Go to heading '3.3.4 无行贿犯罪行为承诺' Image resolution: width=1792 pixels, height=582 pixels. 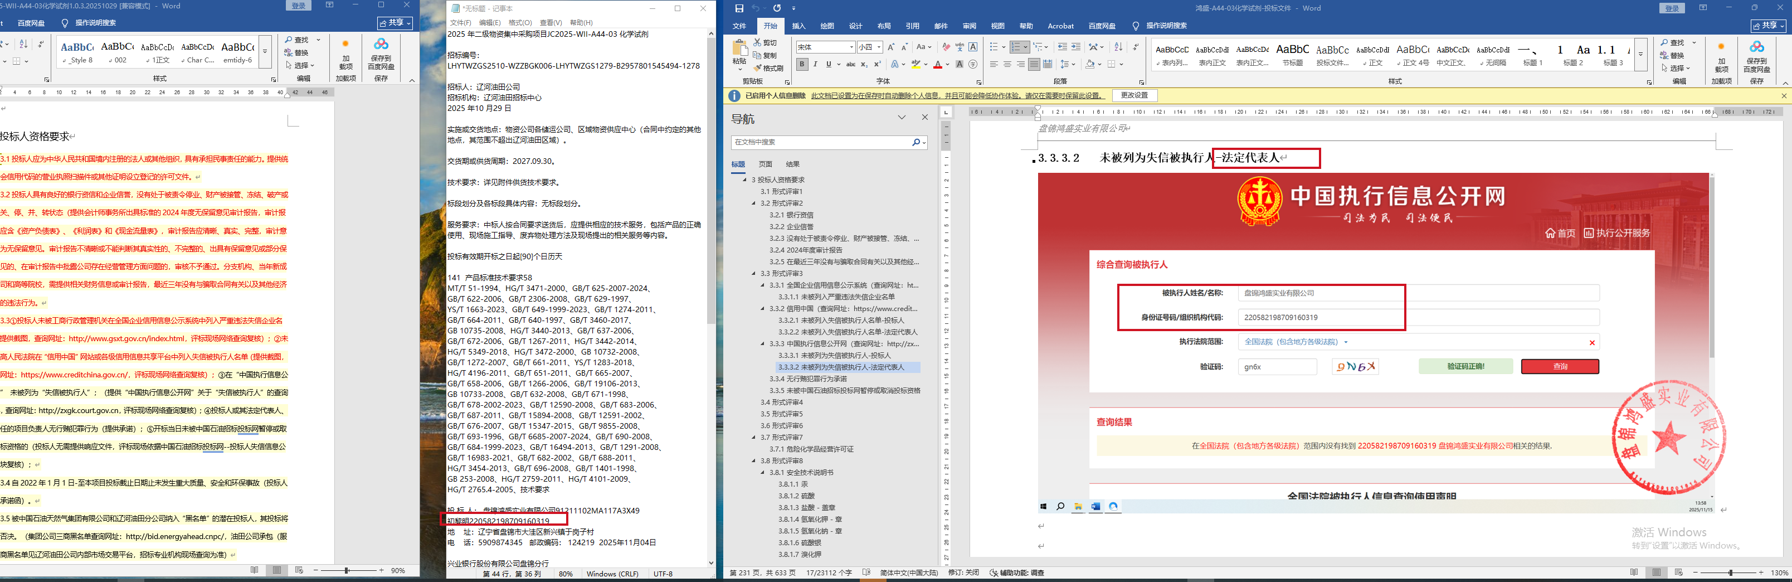click(x=807, y=379)
